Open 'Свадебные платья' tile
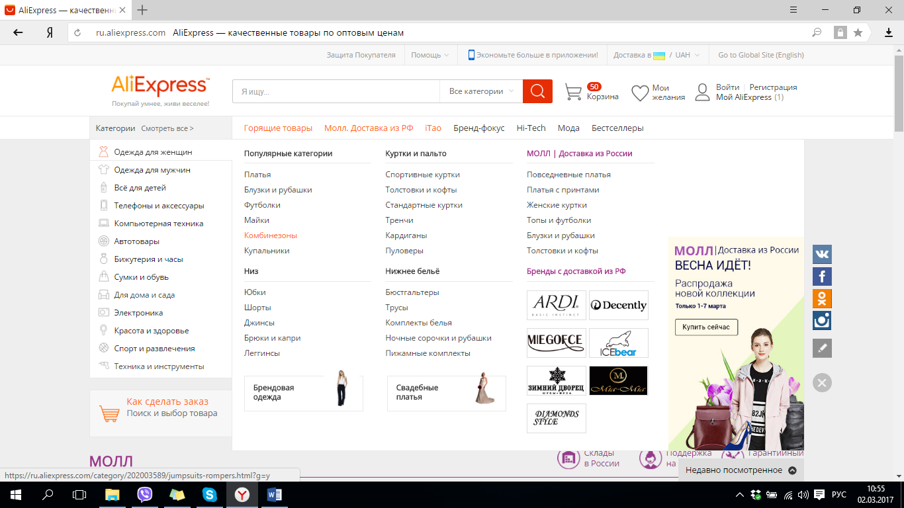 (447, 393)
